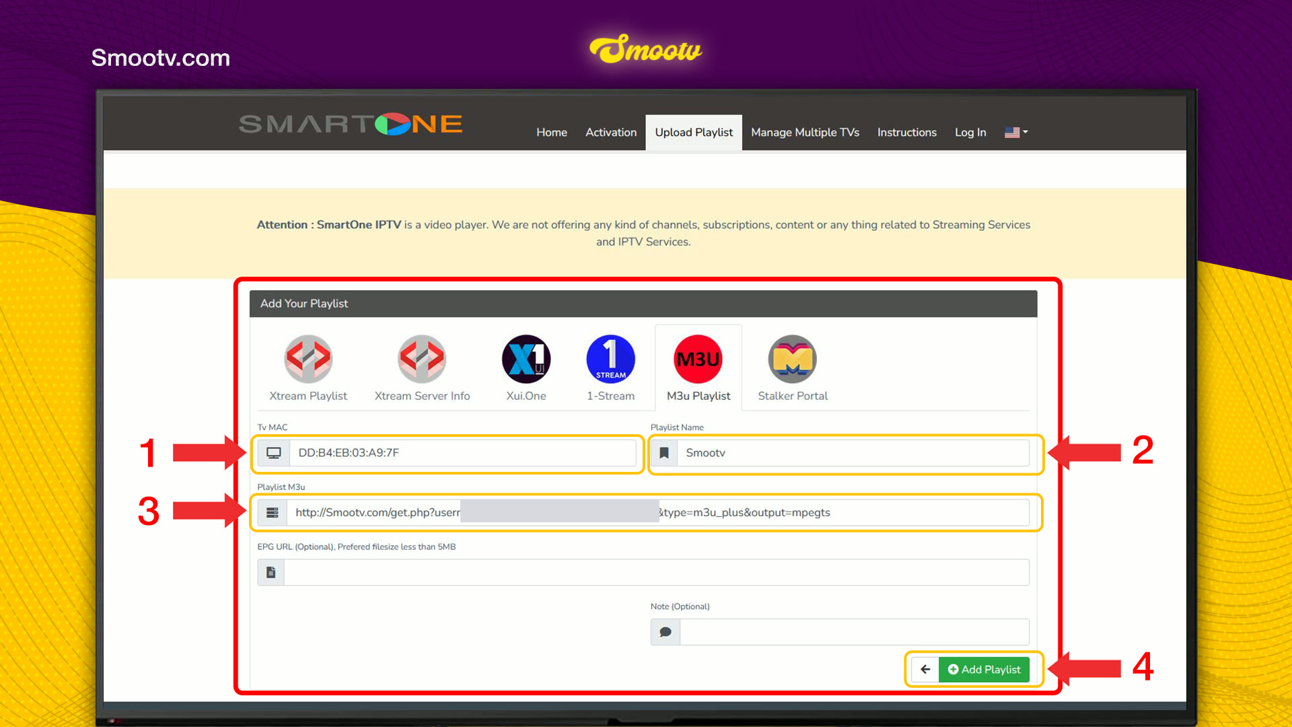The width and height of the screenshot is (1292, 727).
Task: Click the SmartOne logo in header
Action: click(351, 124)
